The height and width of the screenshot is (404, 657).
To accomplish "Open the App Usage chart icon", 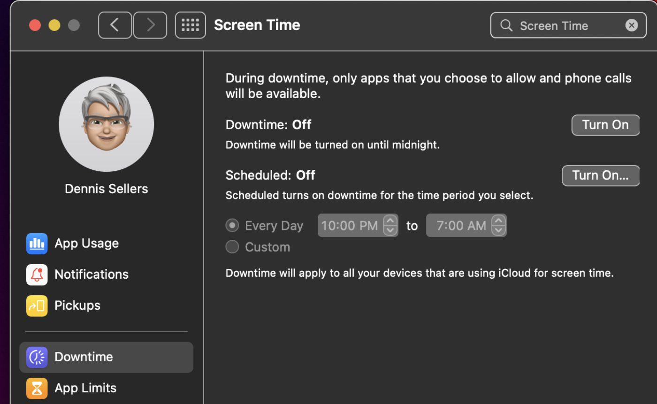I will pos(37,244).
